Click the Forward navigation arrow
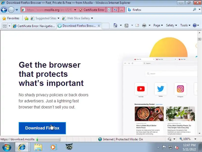The height and width of the screenshot is (152, 202). pyautogui.click(x=11, y=10)
